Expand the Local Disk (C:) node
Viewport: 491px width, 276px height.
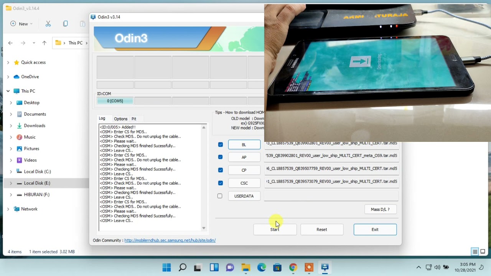[x=11, y=172]
